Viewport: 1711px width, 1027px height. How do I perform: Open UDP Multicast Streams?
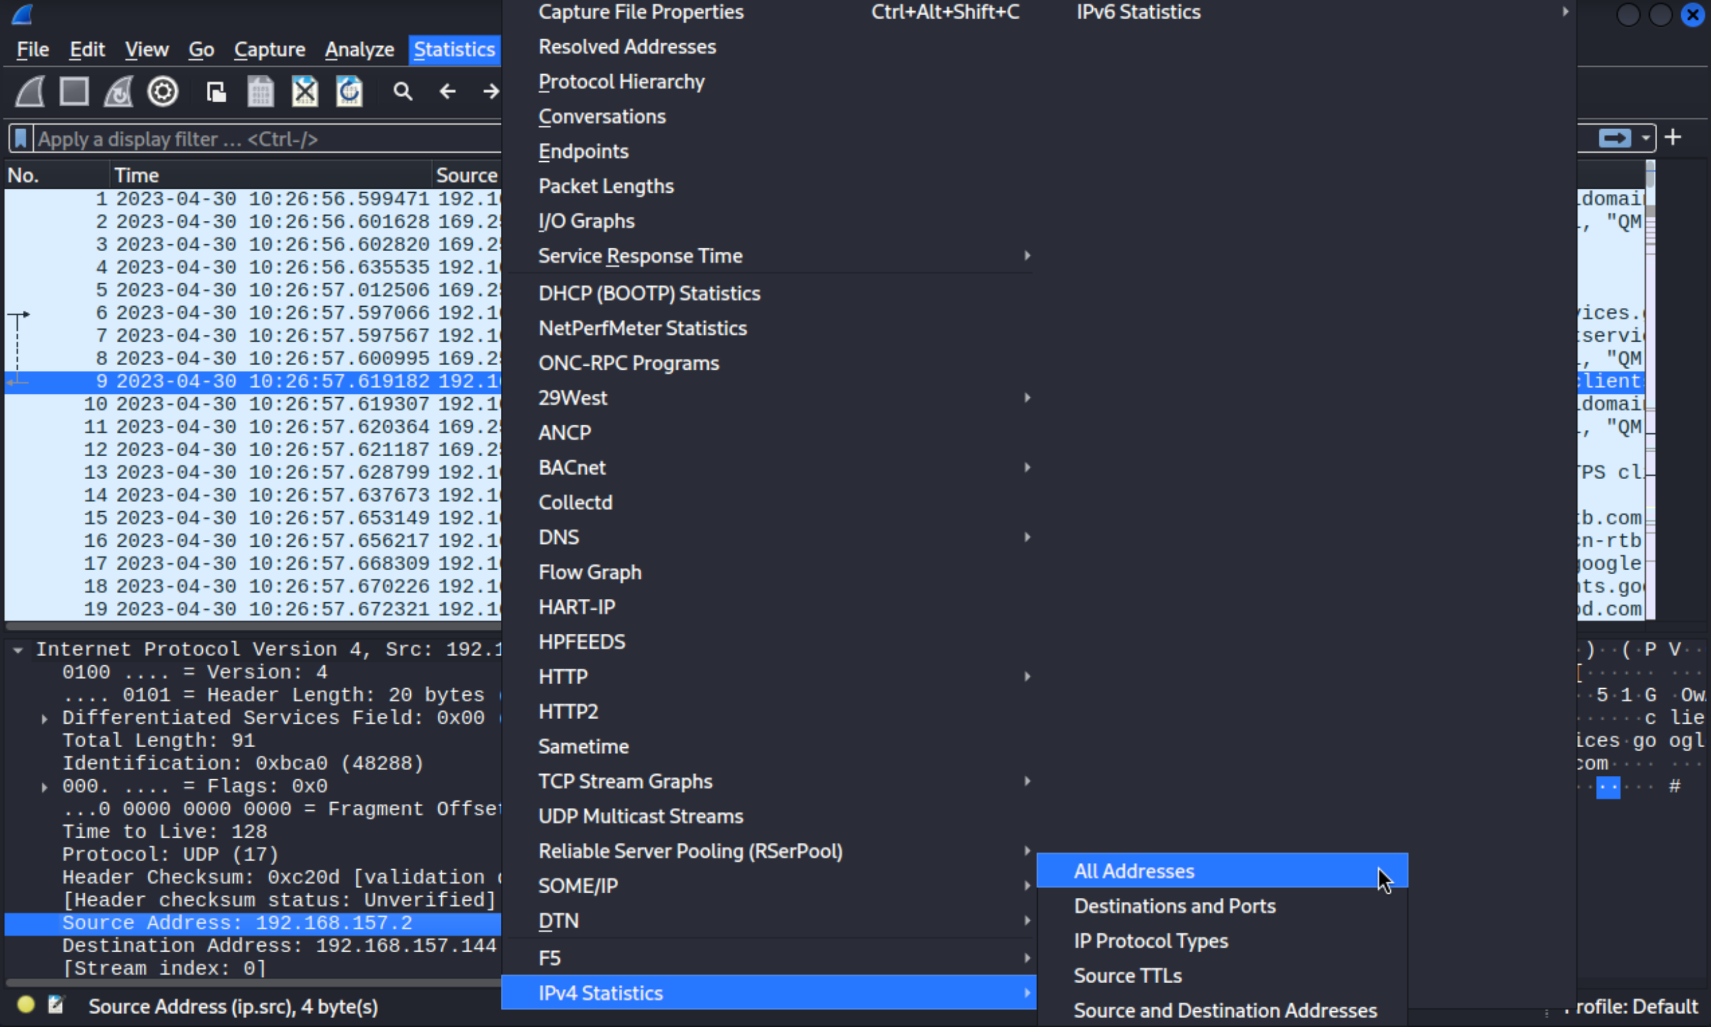click(x=768, y=817)
